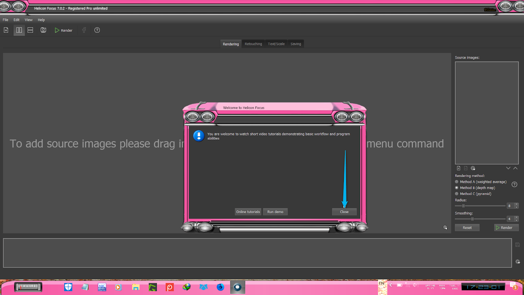Open the notification center icon
The width and height of the screenshot is (524, 295).
tap(513, 286)
